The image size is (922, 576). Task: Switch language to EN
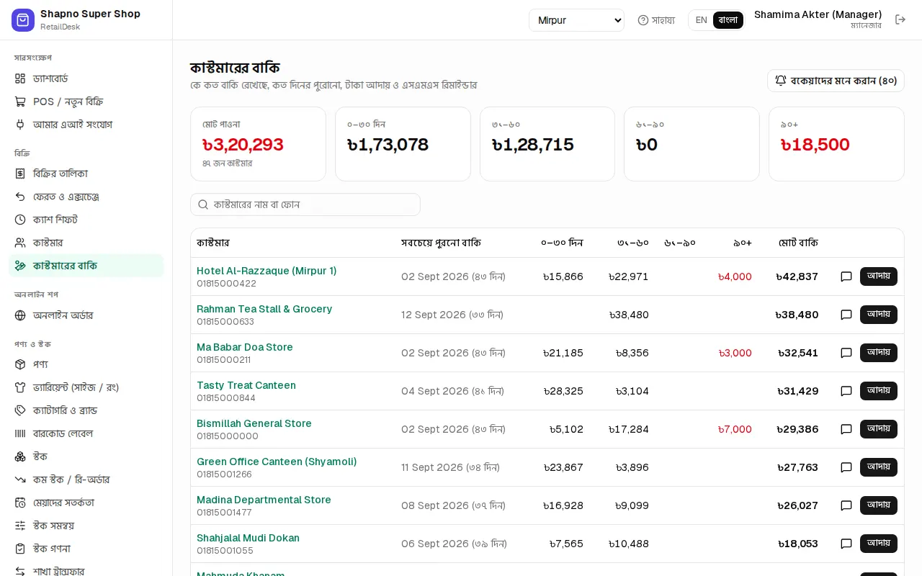coord(701,20)
